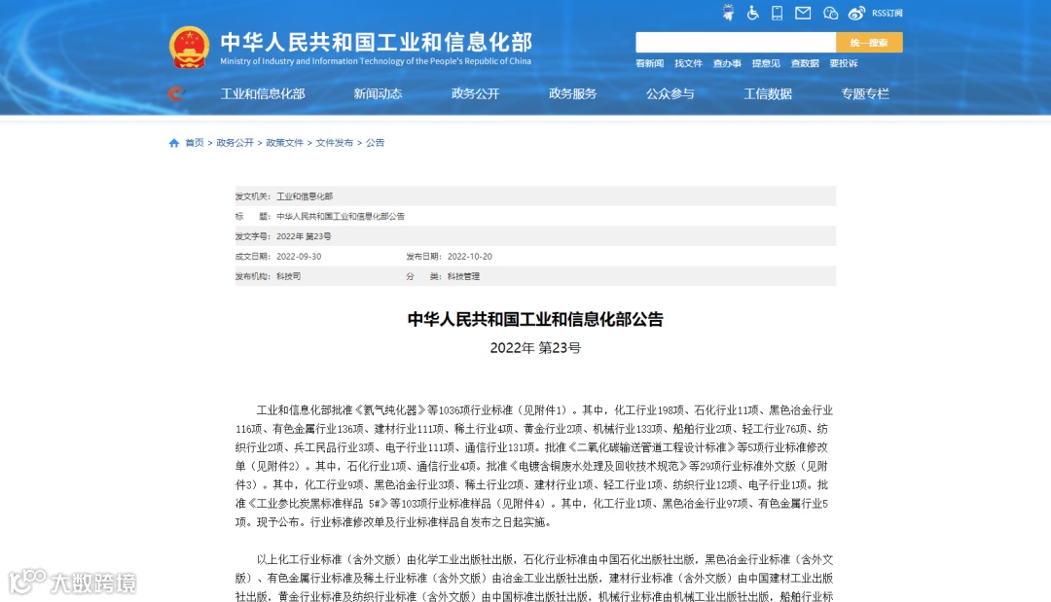Open the Weibo icon
The width and height of the screenshot is (1051, 602).
[x=856, y=13]
